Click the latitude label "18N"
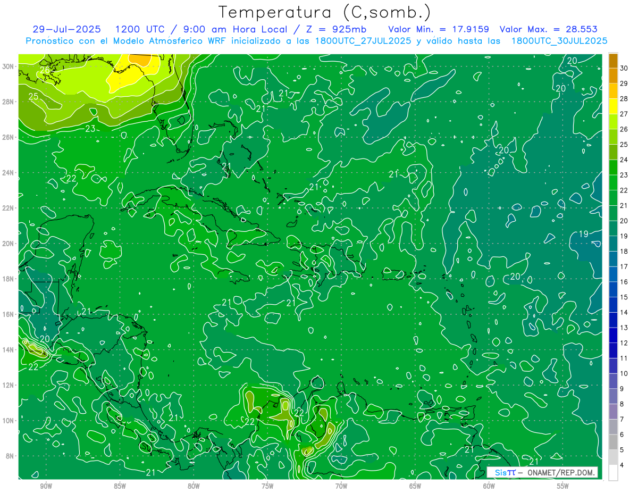638x493 pixels. [8, 279]
